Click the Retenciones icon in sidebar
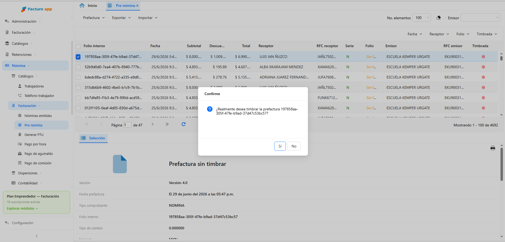Image resolution: width=505 pixels, height=242 pixels. pyautogui.click(x=7, y=55)
